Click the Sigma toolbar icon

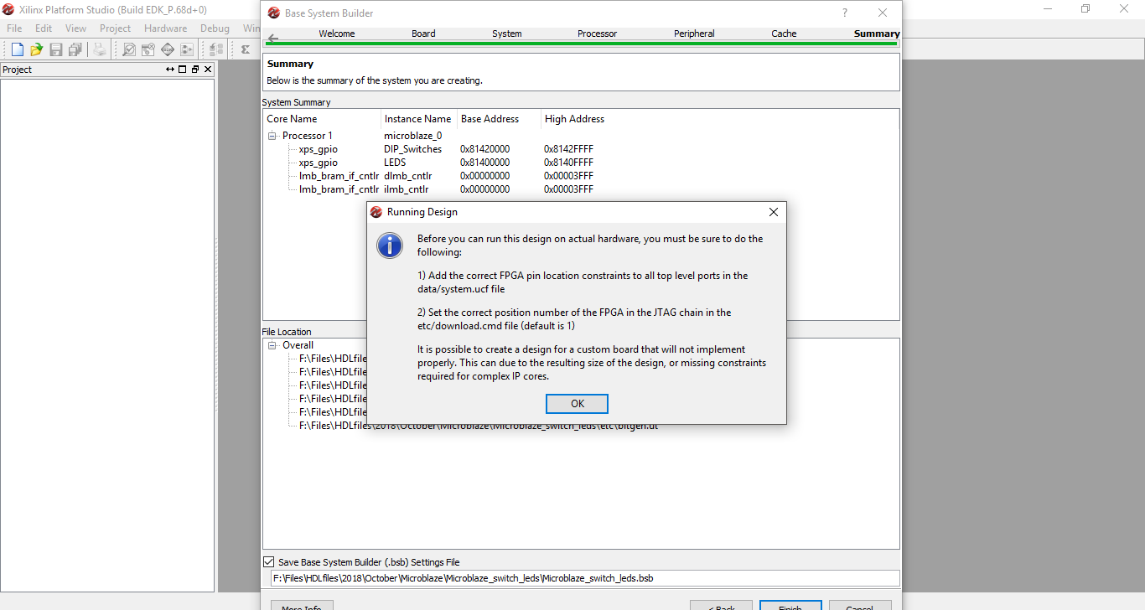click(x=246, y=49)
